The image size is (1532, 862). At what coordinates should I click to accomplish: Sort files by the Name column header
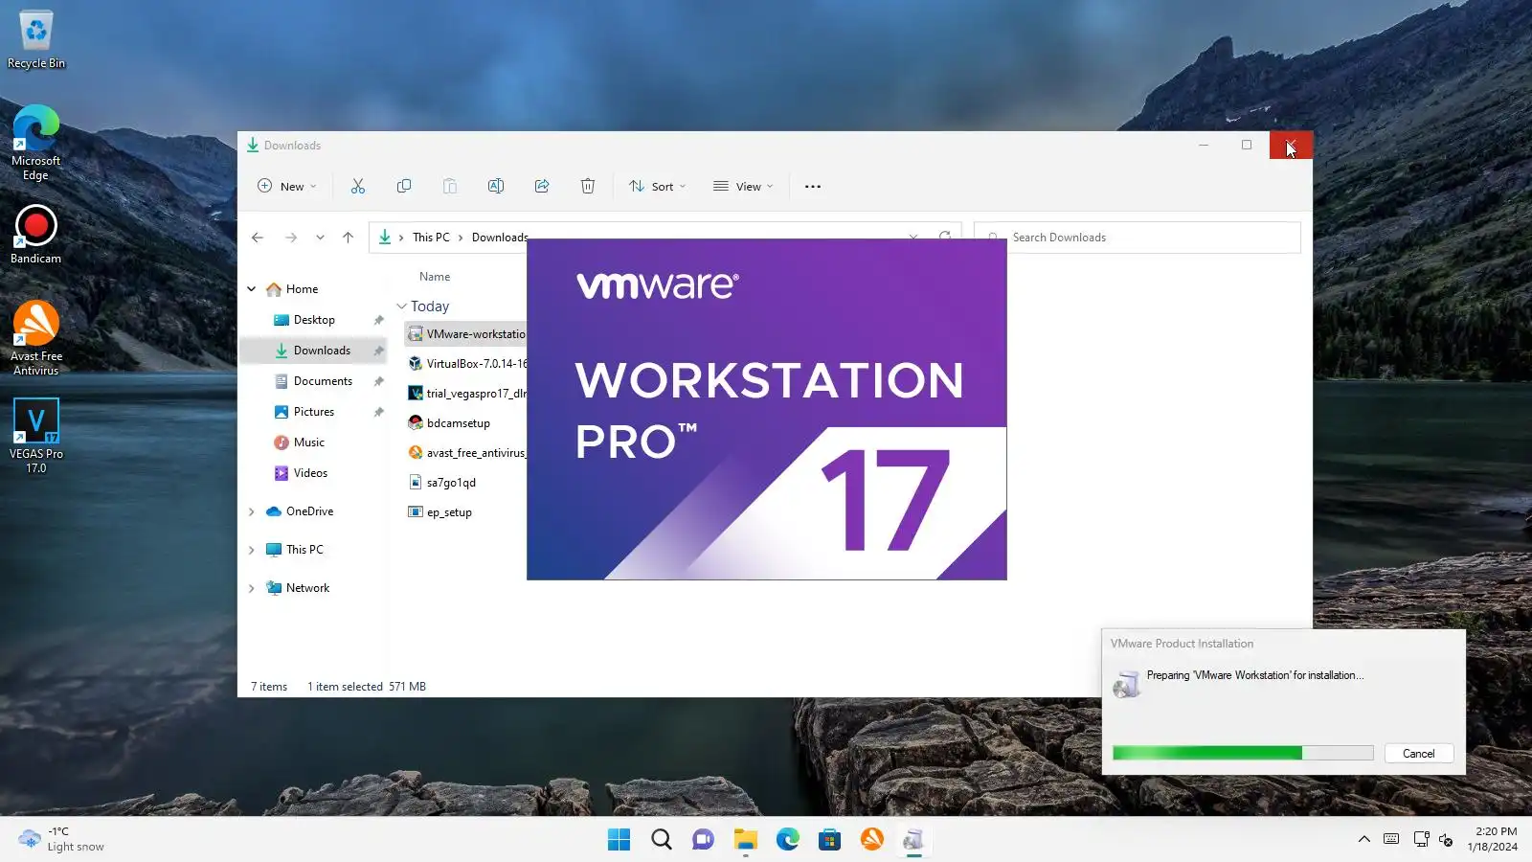(435, 277)
